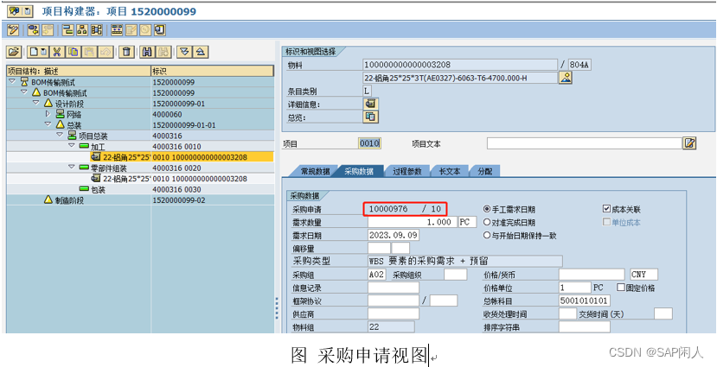Open the 分配 tab
Screen dimensions: 717x367
(x=484, y=171)
